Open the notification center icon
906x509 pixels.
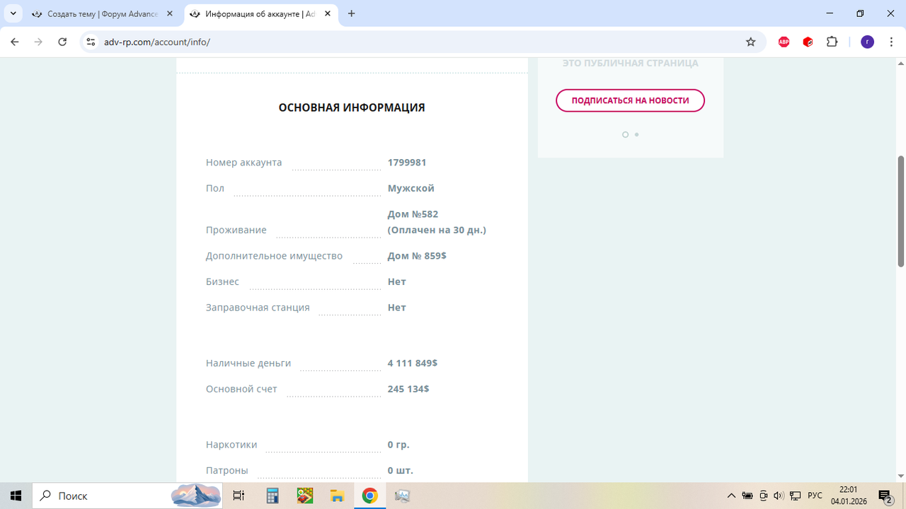click(885, 496)
